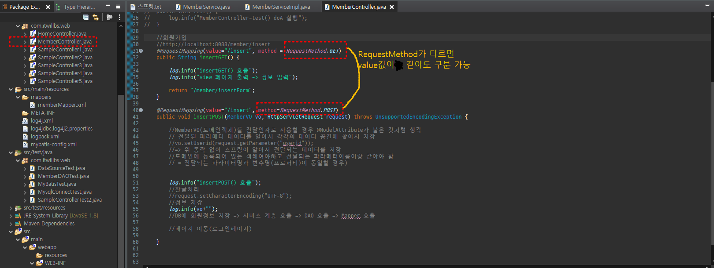Viewport: 714px width, 268px height.
Task: Click logback.xml file icon
Action: tap(25, 137)
